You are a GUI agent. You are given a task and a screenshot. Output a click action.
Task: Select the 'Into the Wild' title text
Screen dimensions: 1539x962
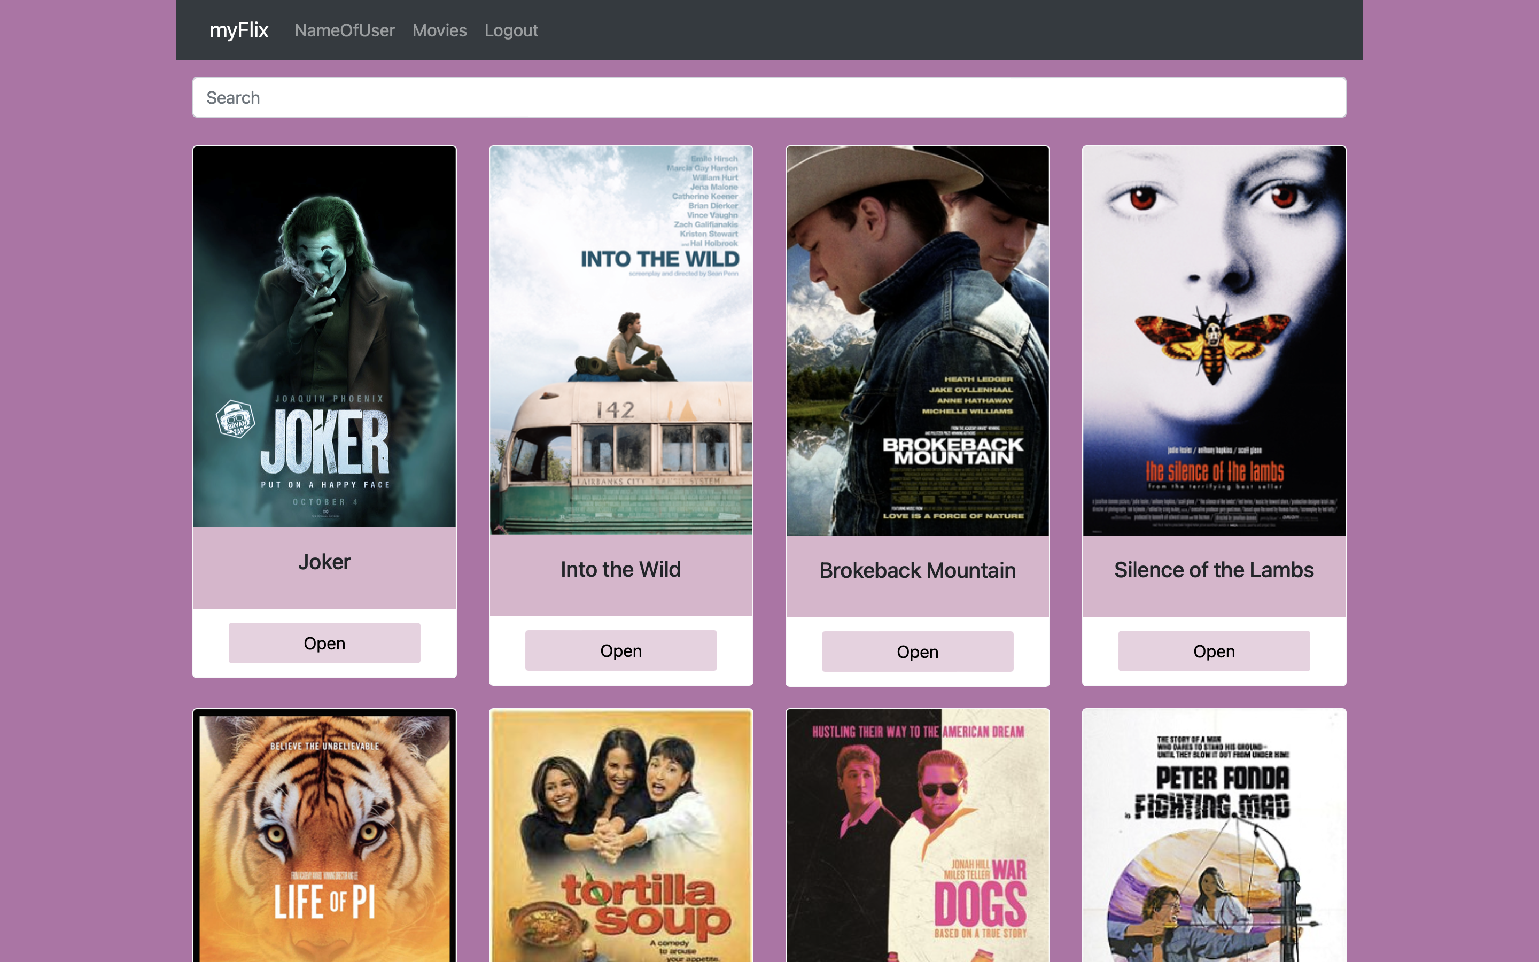[621, 569]
